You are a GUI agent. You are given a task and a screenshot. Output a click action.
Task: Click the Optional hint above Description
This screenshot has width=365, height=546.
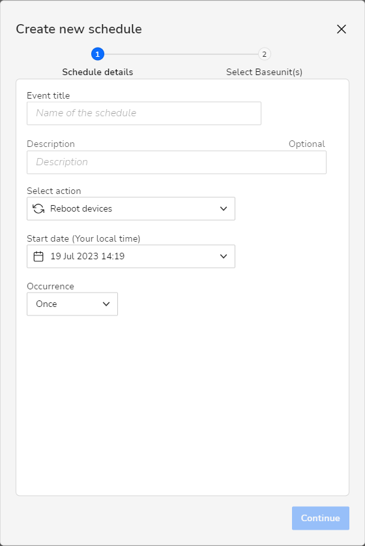(306, 144)
